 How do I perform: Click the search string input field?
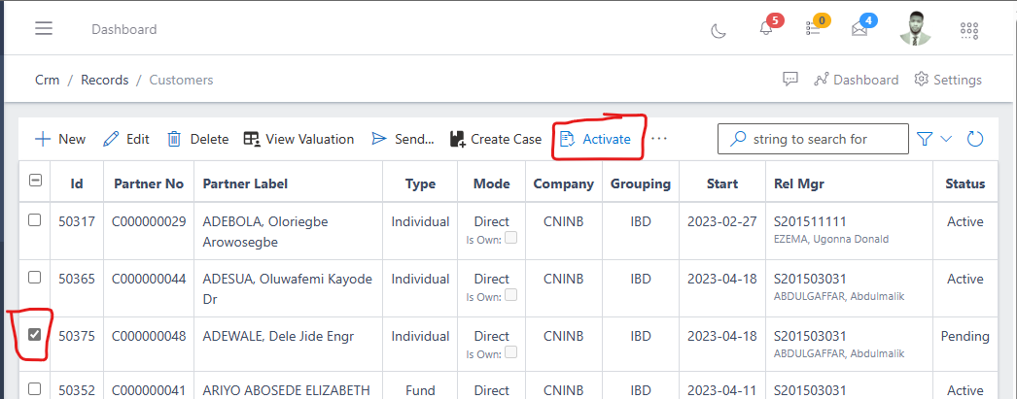pos(814,139)
